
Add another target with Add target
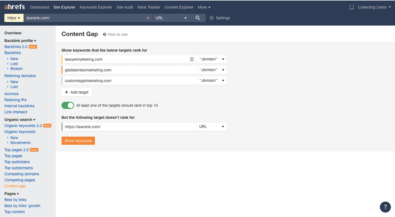(76, 92)
